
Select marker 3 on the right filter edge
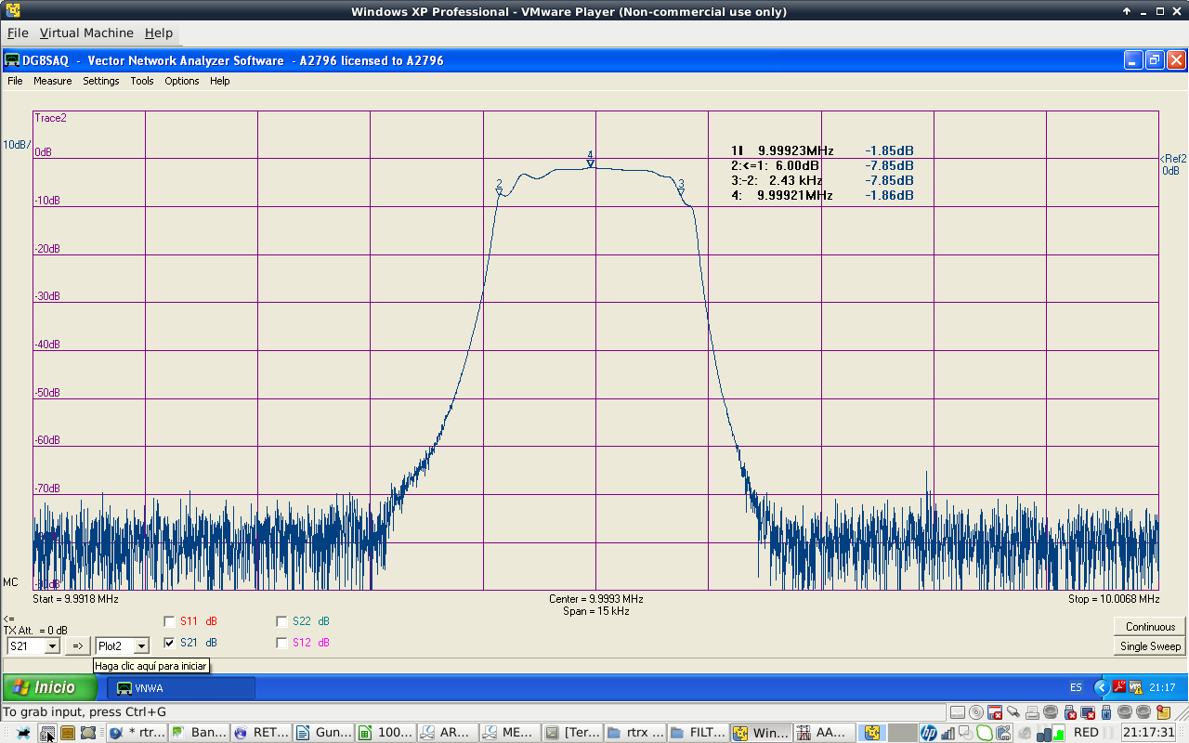pos(681,192)
